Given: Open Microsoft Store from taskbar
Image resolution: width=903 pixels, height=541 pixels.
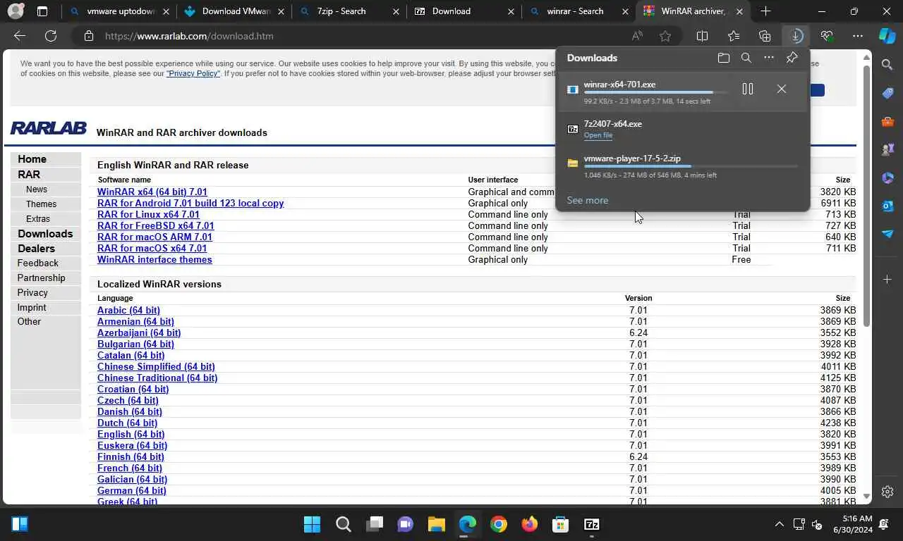Looking at the screenshot, I should [560, 524].
